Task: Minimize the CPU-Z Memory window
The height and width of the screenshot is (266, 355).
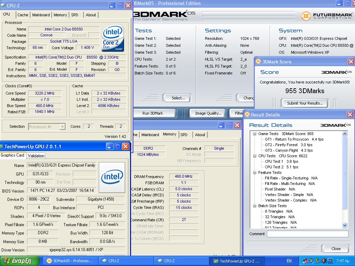Action: click(x=221, y=125)
